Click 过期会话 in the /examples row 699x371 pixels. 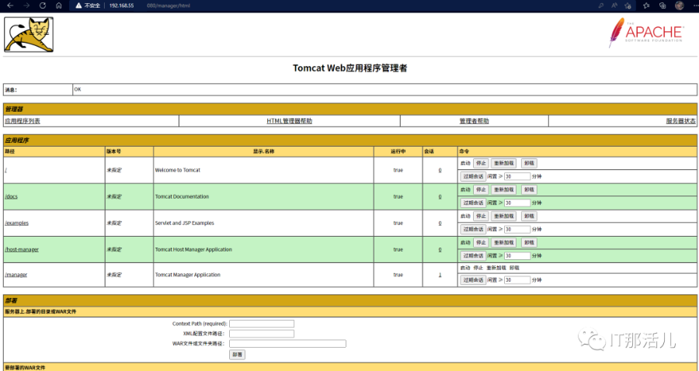click(x=472, y=229)
